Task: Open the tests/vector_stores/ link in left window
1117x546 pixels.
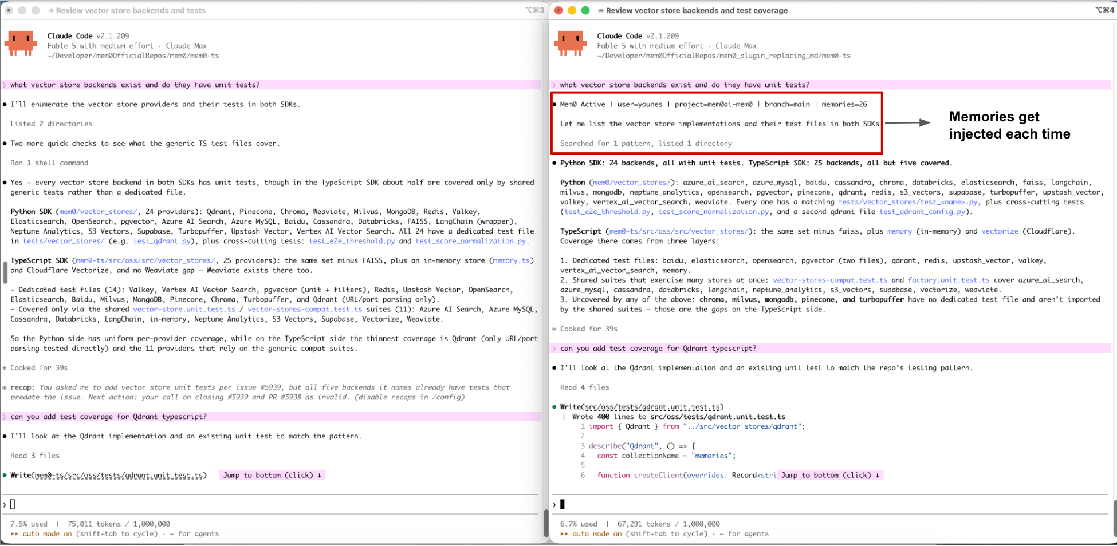Action: click(x=64, y=241)
